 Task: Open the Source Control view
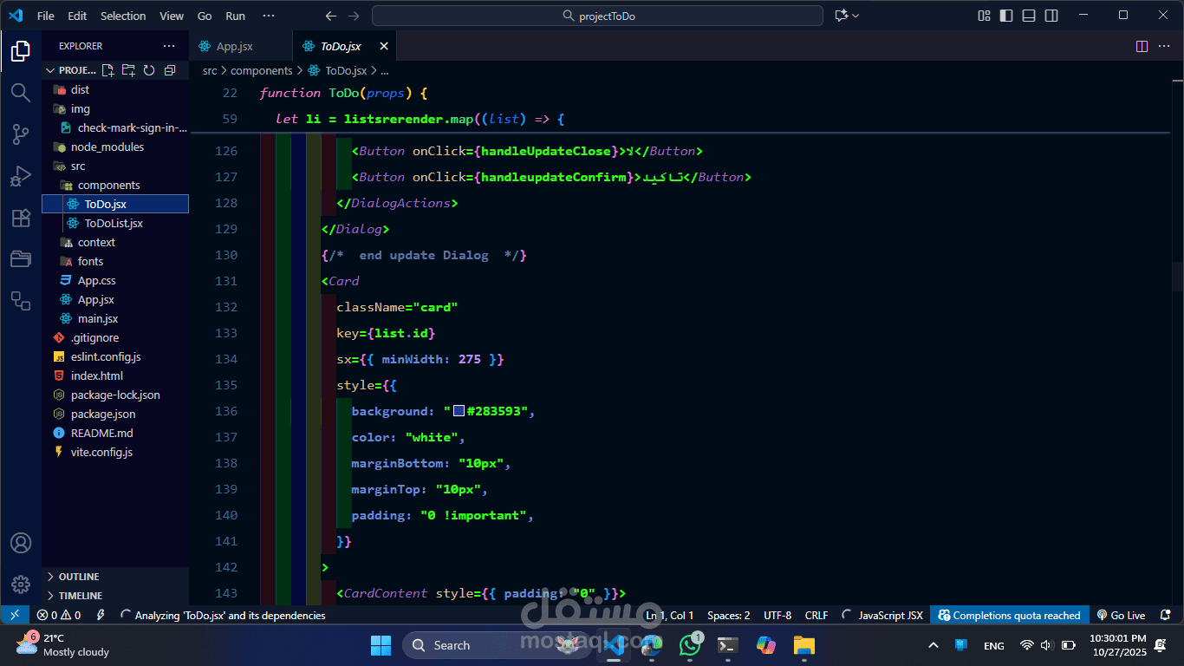point(21,134)
